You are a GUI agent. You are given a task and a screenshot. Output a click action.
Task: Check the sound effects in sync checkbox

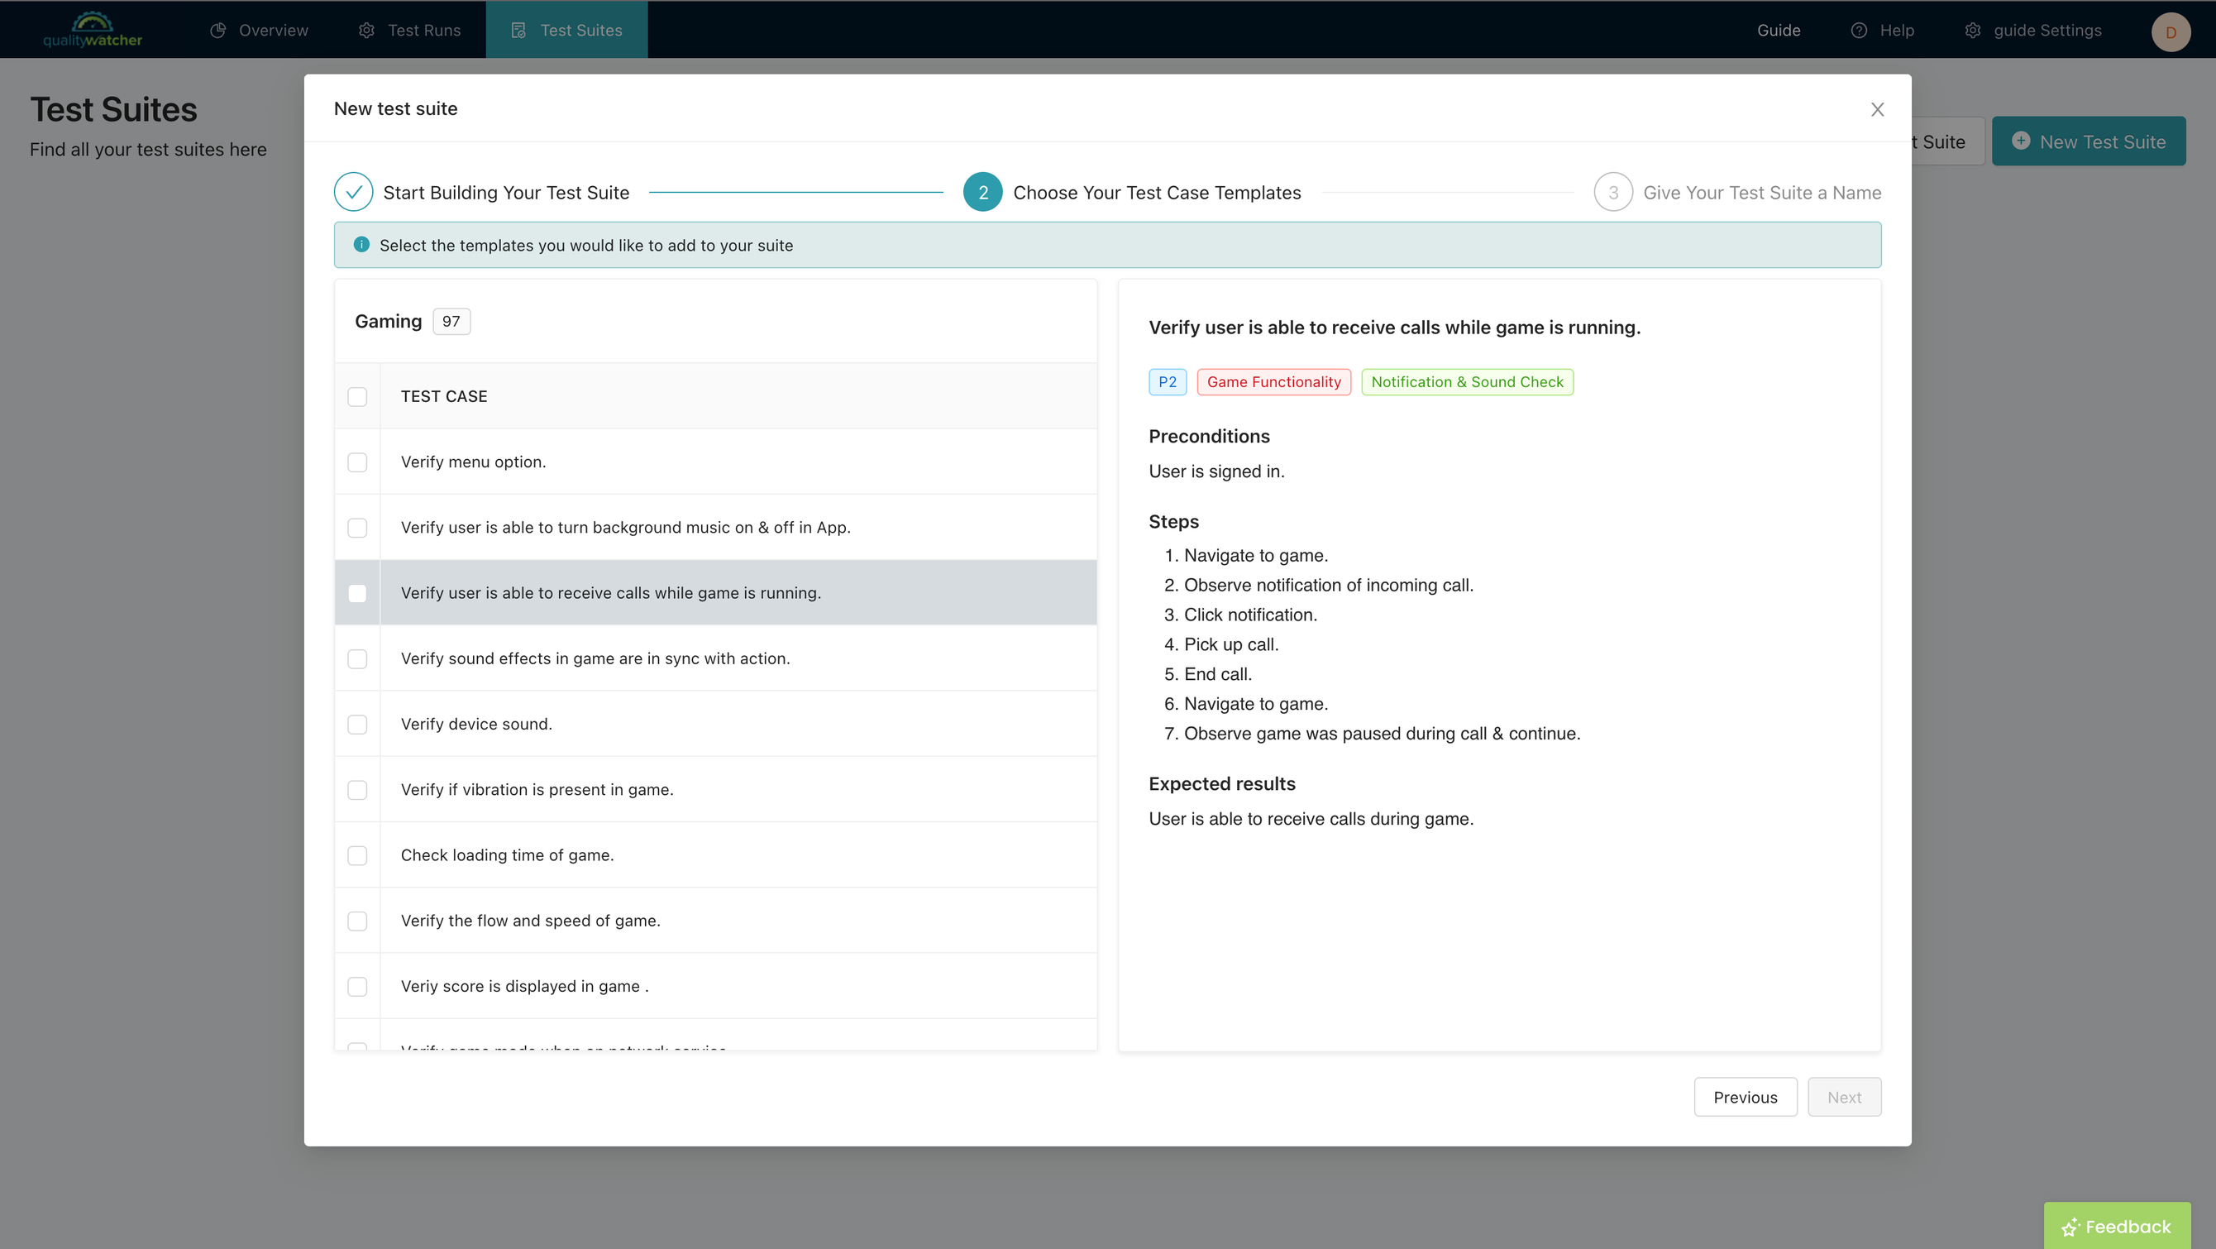click(357, 658)
